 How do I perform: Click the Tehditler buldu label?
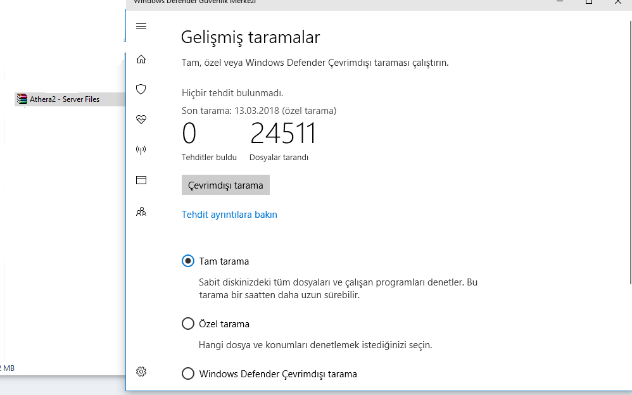coord(209,158)
